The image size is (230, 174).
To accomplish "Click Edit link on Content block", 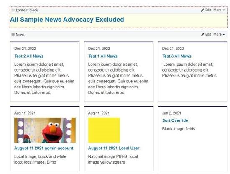I will click(208, 10).
